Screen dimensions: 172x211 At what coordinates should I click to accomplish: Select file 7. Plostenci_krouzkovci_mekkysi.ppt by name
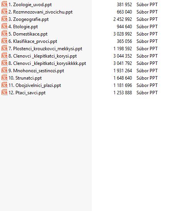tap(45, 49)
